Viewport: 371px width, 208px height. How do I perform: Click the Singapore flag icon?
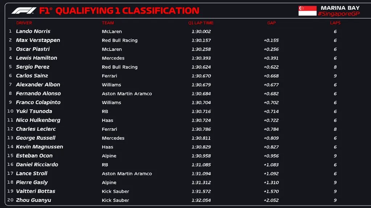coord(307,10)
